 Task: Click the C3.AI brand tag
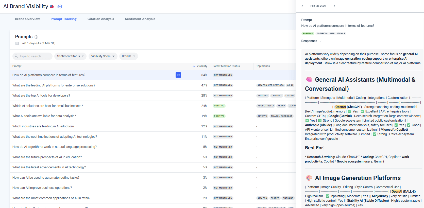click(x=290, y=85)
